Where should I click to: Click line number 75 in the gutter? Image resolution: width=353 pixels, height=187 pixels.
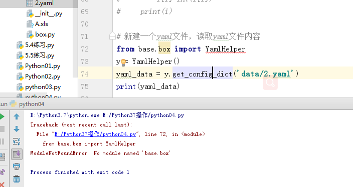coord(85,86)
